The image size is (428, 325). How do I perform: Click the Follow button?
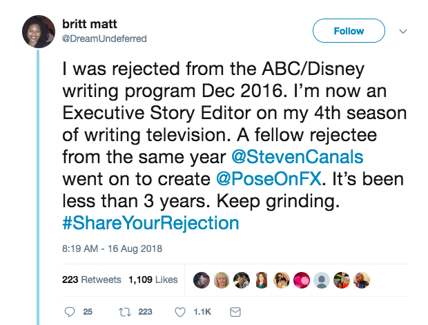[x=349, y=31]
